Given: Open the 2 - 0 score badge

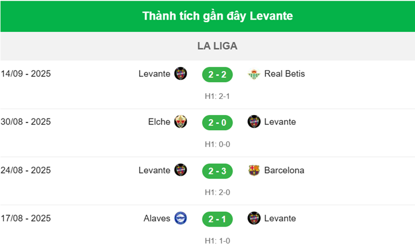Looking at the screenshot, I should [x=217, y=123].
